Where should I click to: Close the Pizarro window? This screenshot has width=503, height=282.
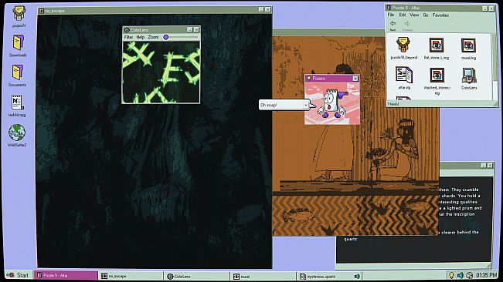355,79
